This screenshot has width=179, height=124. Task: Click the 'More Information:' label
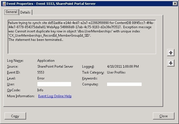21,96
